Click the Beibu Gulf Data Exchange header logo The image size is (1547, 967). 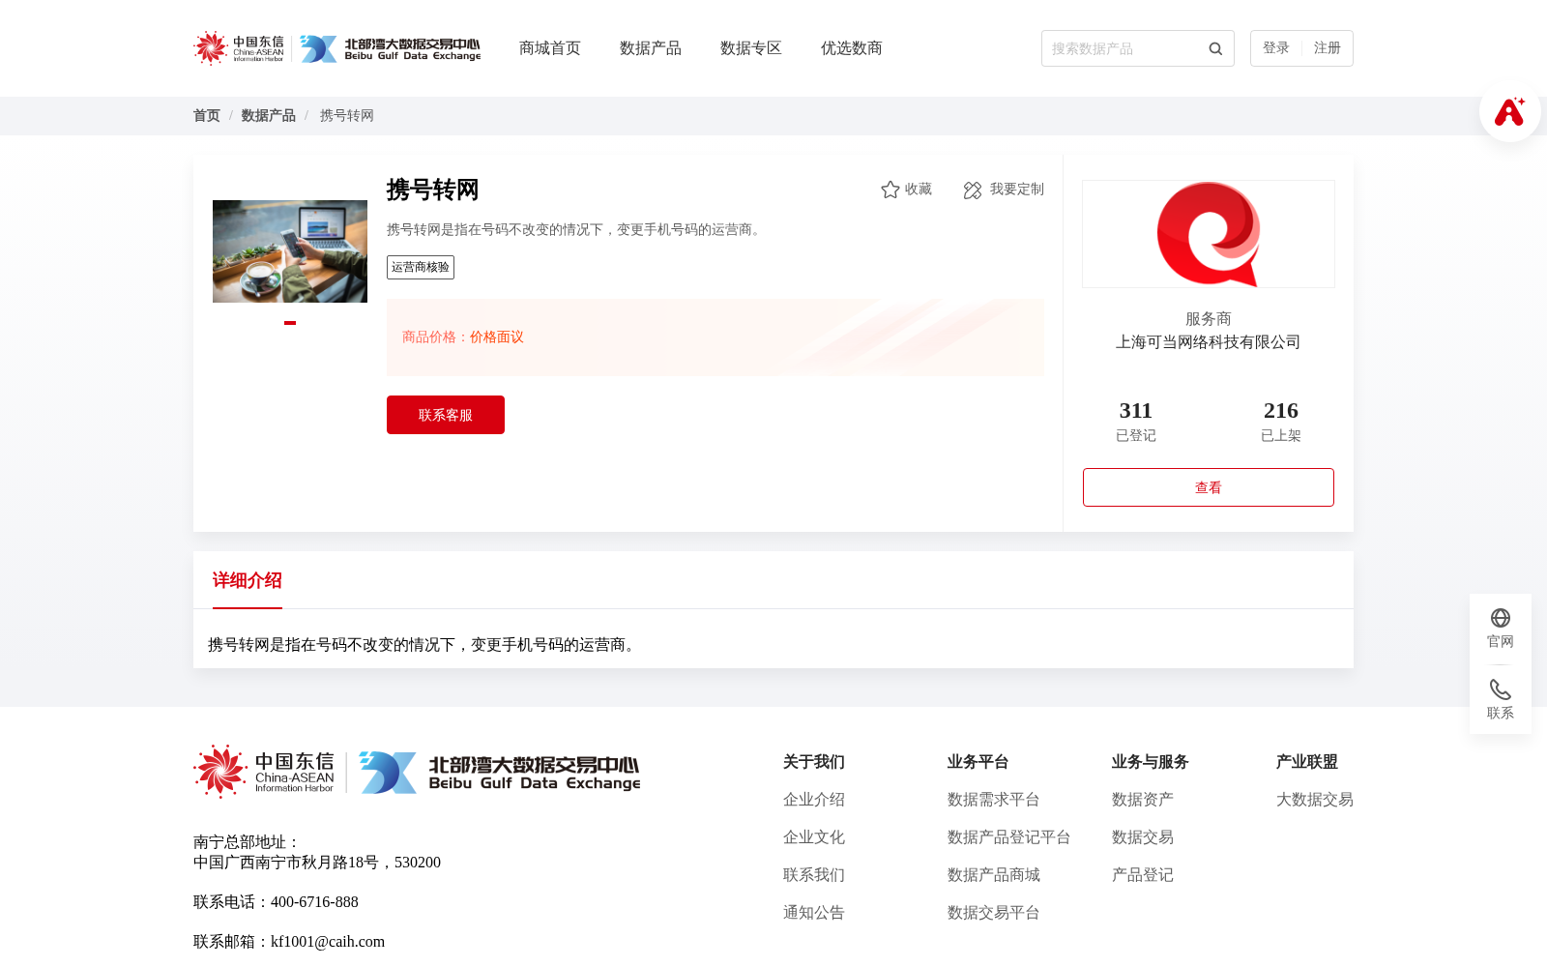click(x=390, y=48)
